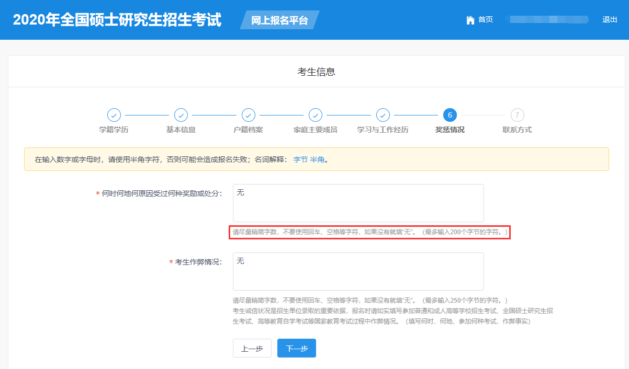
Task: Click 退出 to log out
Action: point(610,20)
